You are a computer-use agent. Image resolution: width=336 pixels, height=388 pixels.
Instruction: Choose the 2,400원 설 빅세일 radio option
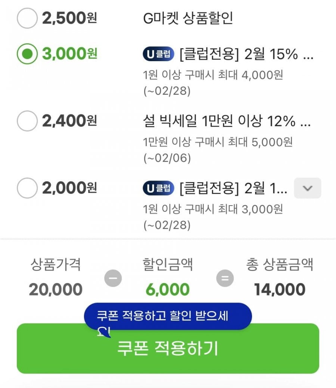coord(27,121)
